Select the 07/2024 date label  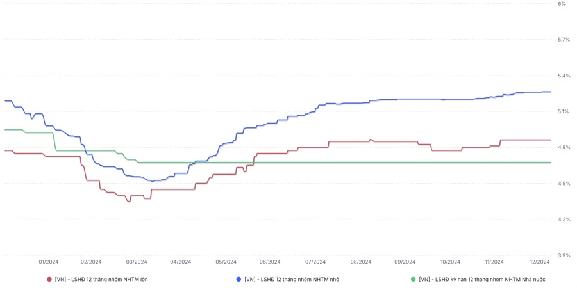coord(316,262)
